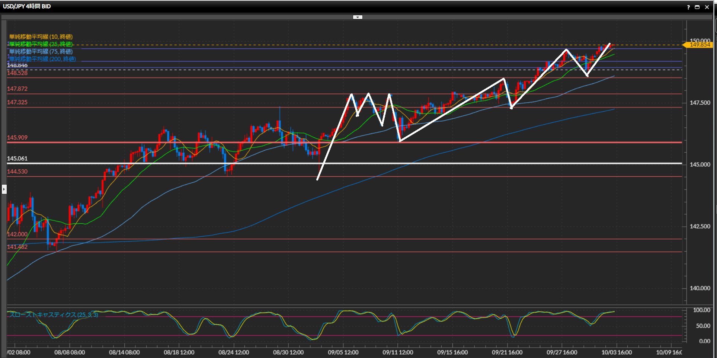This screenshot has height=358, width=717.
Task: Close the USD/JPY chart panel
Action: tap(707, 7)
